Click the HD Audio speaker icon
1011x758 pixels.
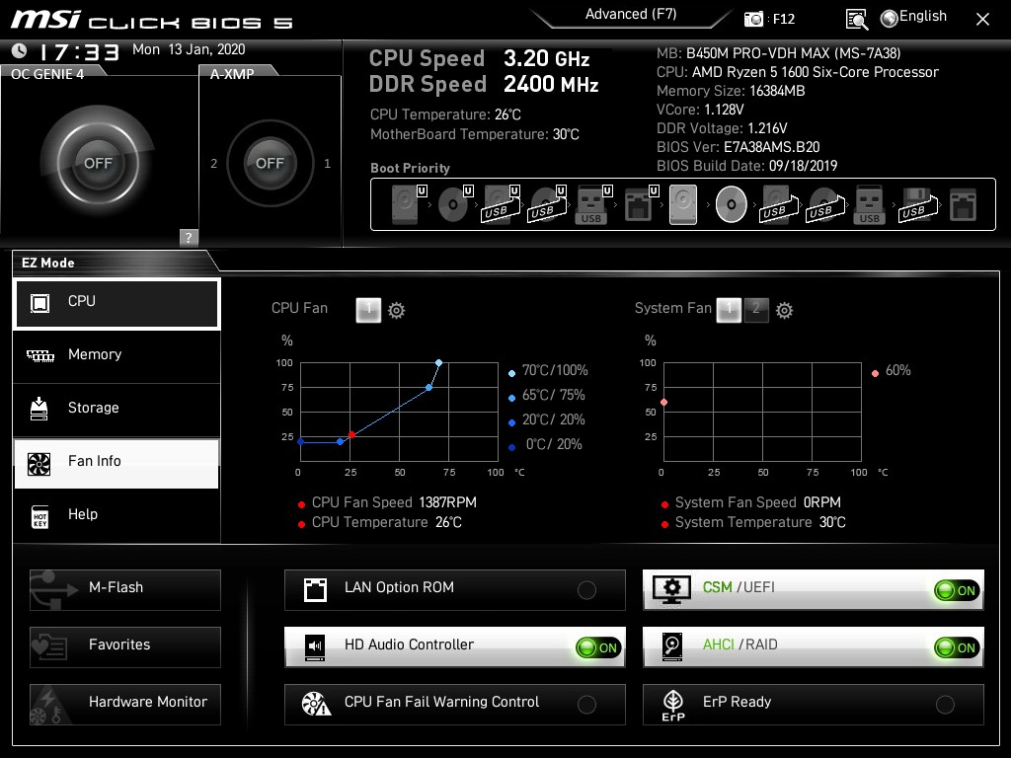(315, 646)
